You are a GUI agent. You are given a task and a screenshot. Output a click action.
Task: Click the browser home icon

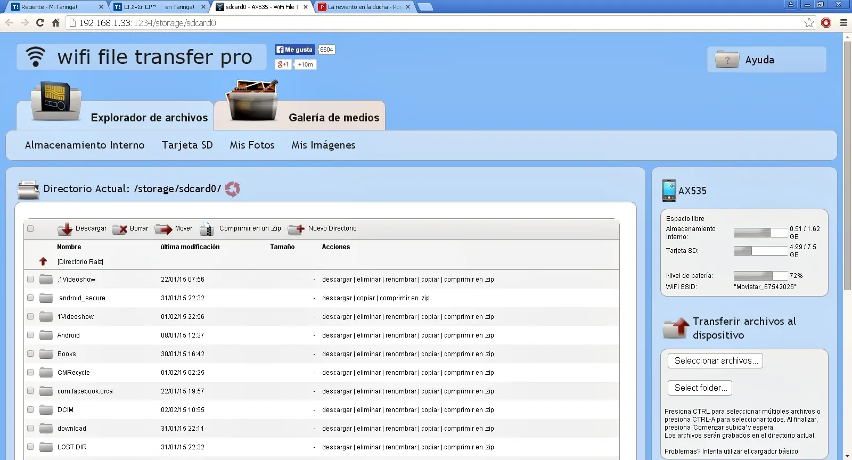(55, 22)
